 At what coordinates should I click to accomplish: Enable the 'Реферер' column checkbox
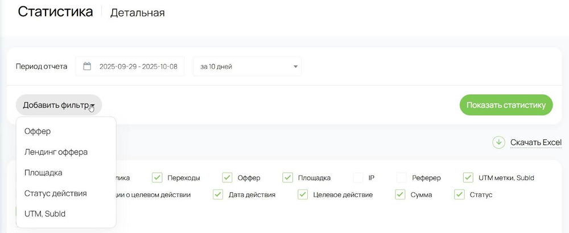coord(402,178)
